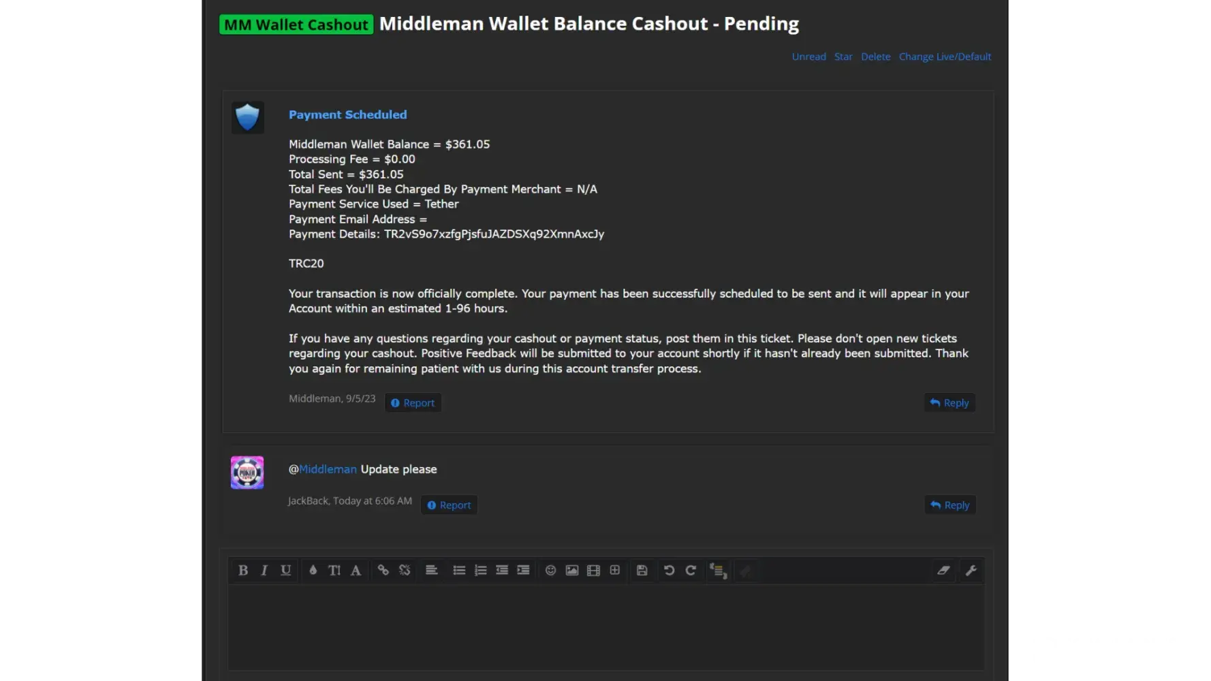The image size is (1211, 681).
Task: Apply italic formatting in the editor
Action: click(264, 571)
